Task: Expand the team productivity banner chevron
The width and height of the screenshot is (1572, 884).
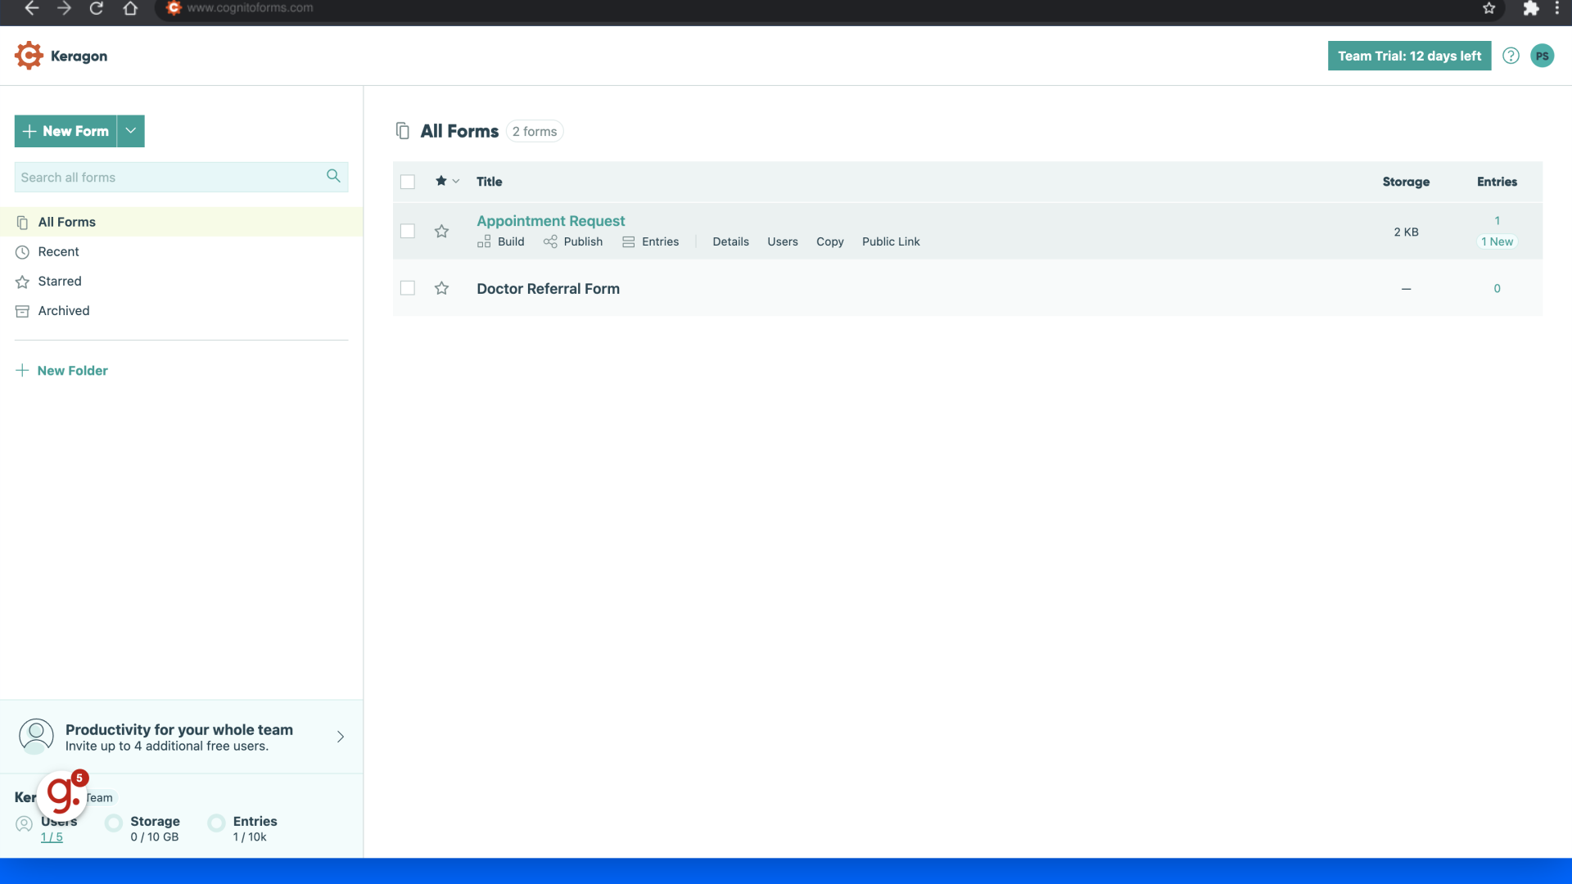Action: [341, 737]
